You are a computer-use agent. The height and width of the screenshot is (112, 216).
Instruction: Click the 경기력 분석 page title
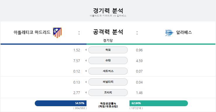(108, 10)
